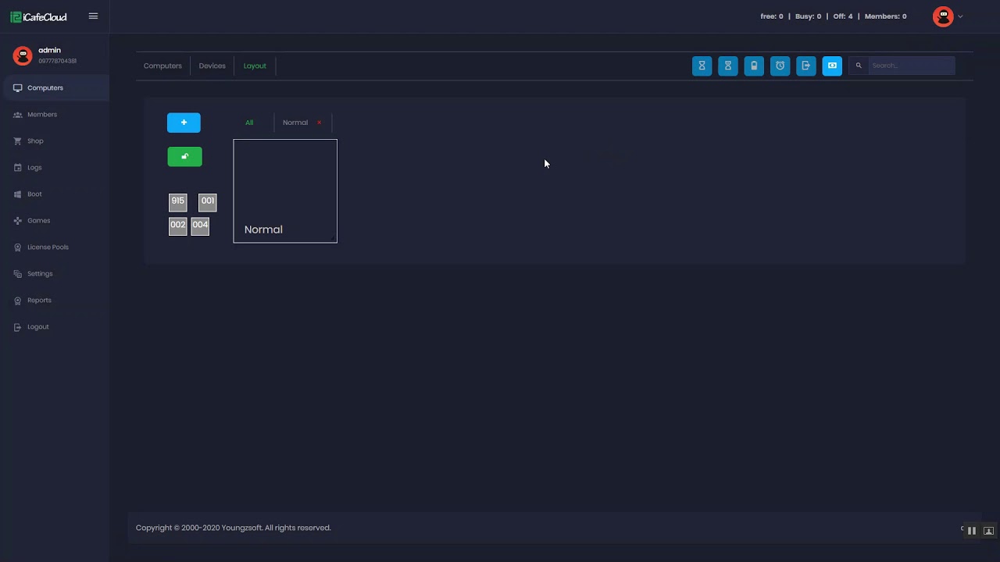Screen dimensions: 1000x562
Task: Click the 'Busy: 0' status counter
Action: click(x=808, y=16)
